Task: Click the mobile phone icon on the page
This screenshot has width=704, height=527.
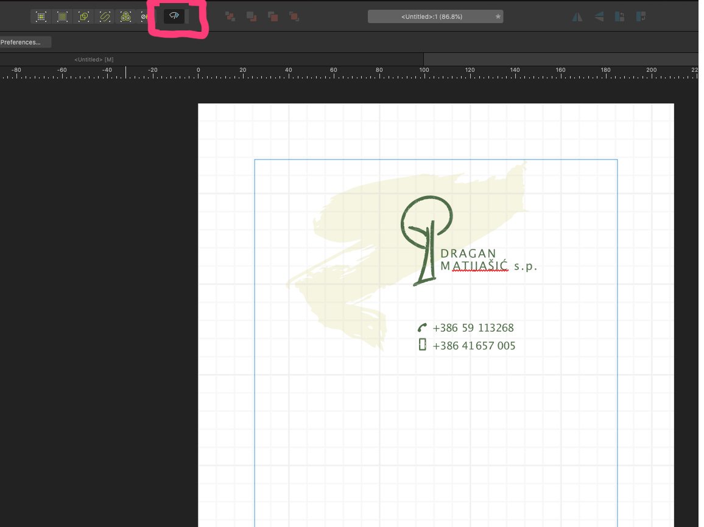Action: click(x=422, y=344)
